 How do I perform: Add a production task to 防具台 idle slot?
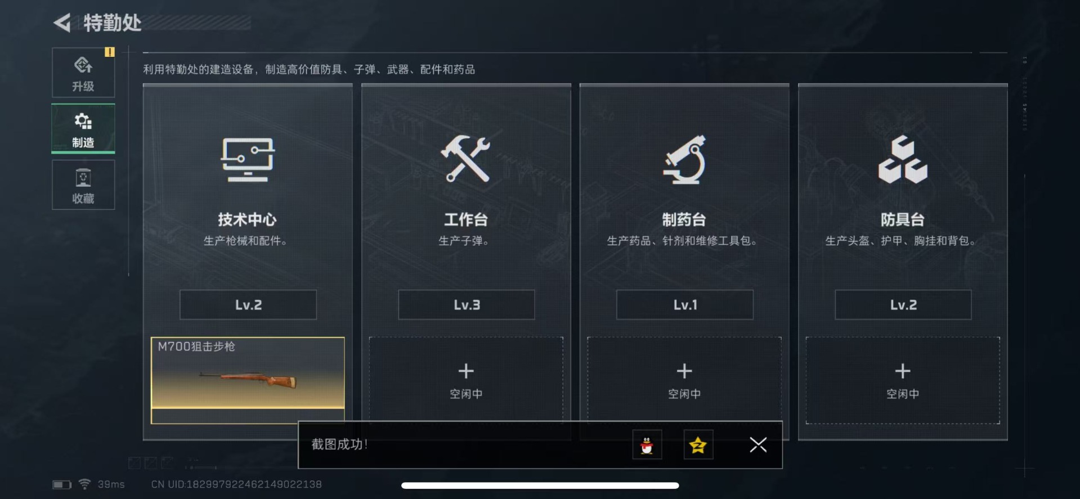tap(903, 380)
